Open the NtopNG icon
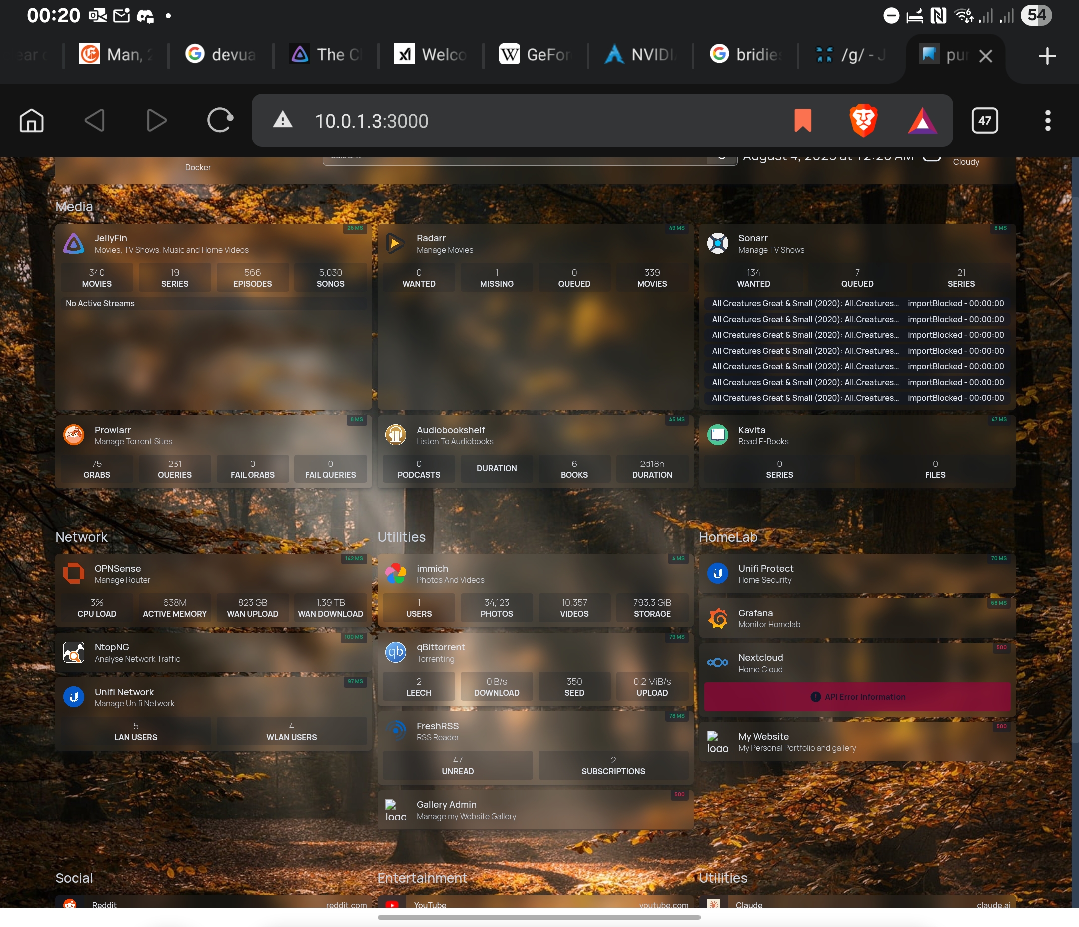Image resolution: width=1079 pixels, height=927 pixels. coord(74,652)
